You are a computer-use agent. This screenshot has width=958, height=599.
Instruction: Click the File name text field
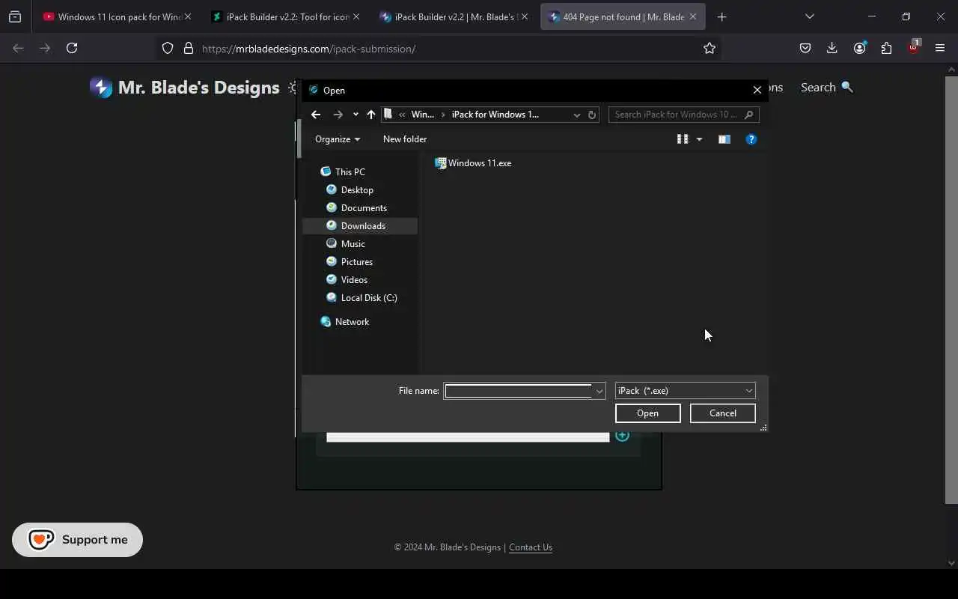pos(518,391)
